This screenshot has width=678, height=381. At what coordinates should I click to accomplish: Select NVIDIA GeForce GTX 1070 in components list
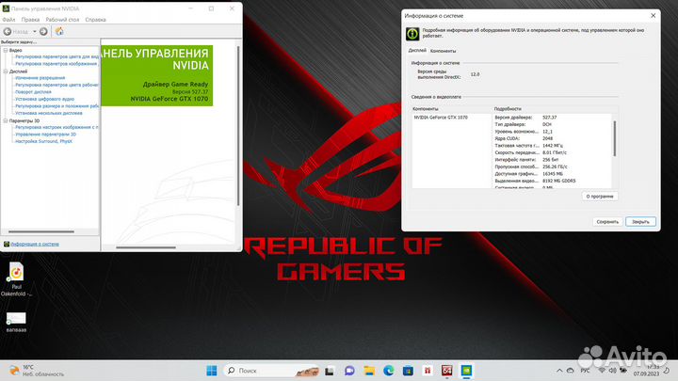pyautogui.click(x=441, y=117)
